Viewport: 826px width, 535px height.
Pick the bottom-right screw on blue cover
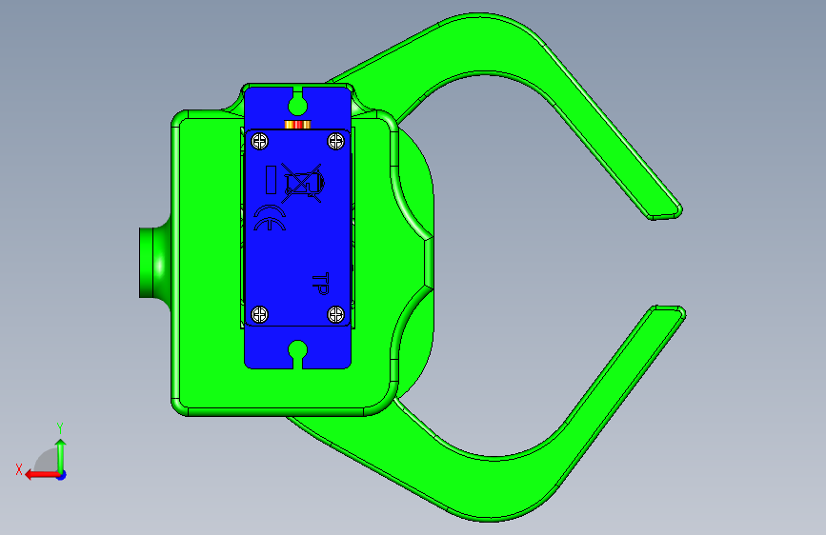(336, 314)
